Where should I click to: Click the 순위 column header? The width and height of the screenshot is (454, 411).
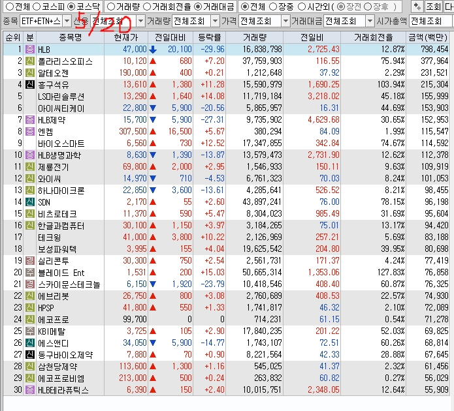pos(13,37)
